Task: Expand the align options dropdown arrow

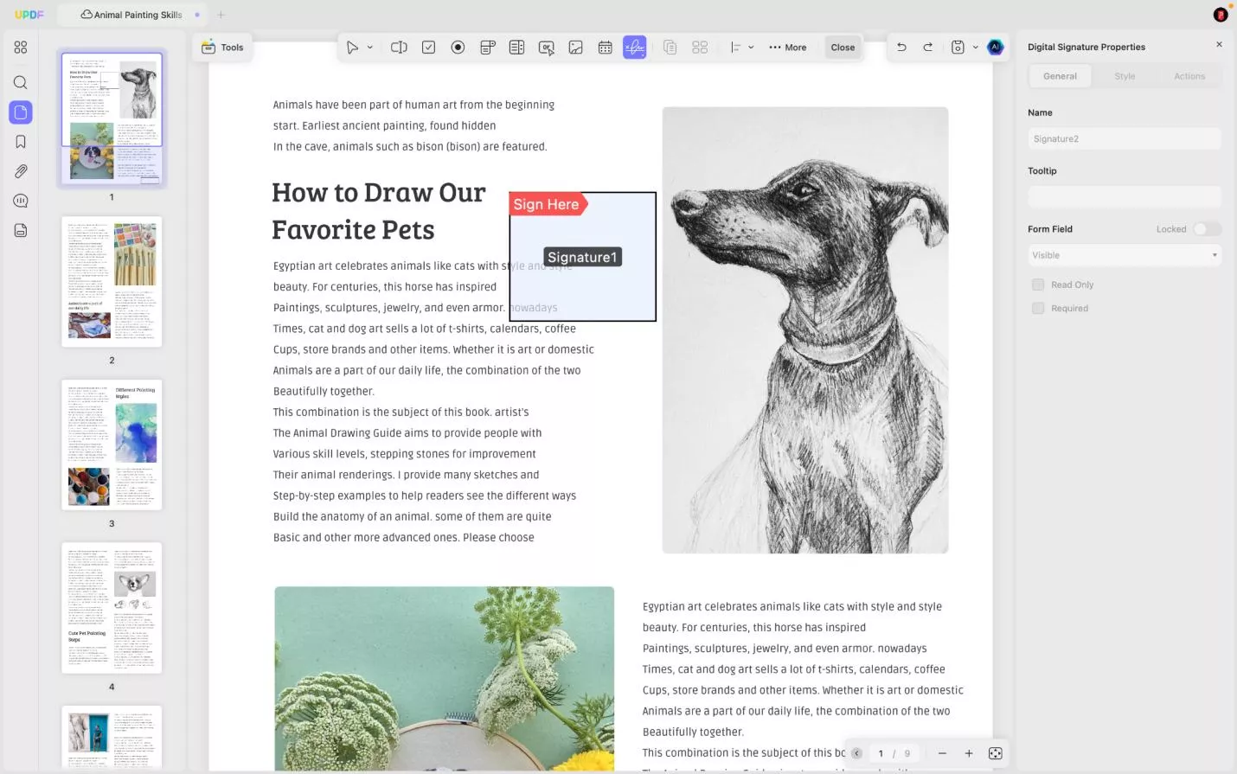Action: tap(751, 48)
